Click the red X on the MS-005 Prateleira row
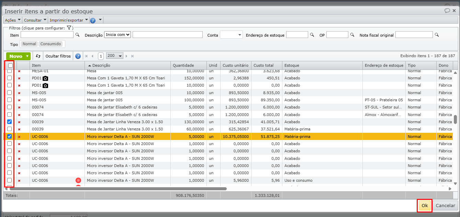The height and width of the screenshot is (217, 460). click(19, 100)
